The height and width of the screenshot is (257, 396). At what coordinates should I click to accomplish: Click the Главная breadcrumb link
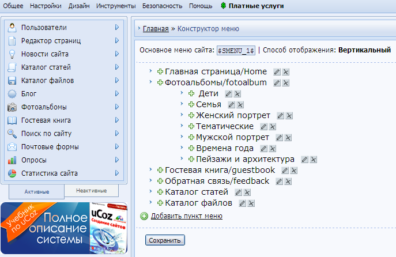[x=156, y=29]
